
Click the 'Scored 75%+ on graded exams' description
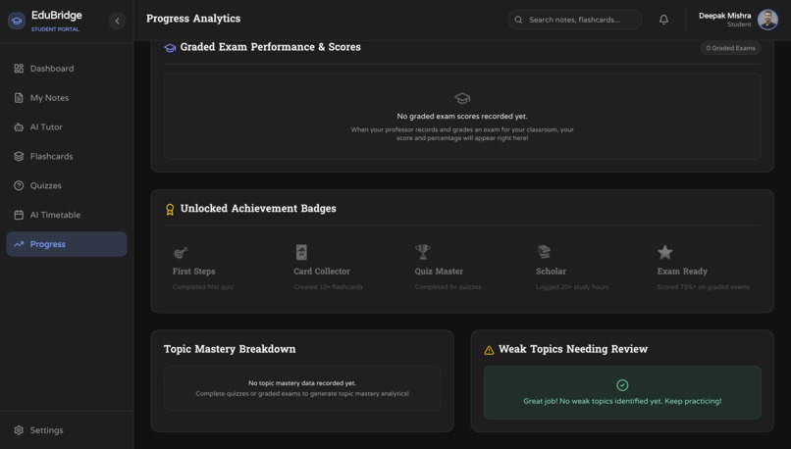coord(704,286)
